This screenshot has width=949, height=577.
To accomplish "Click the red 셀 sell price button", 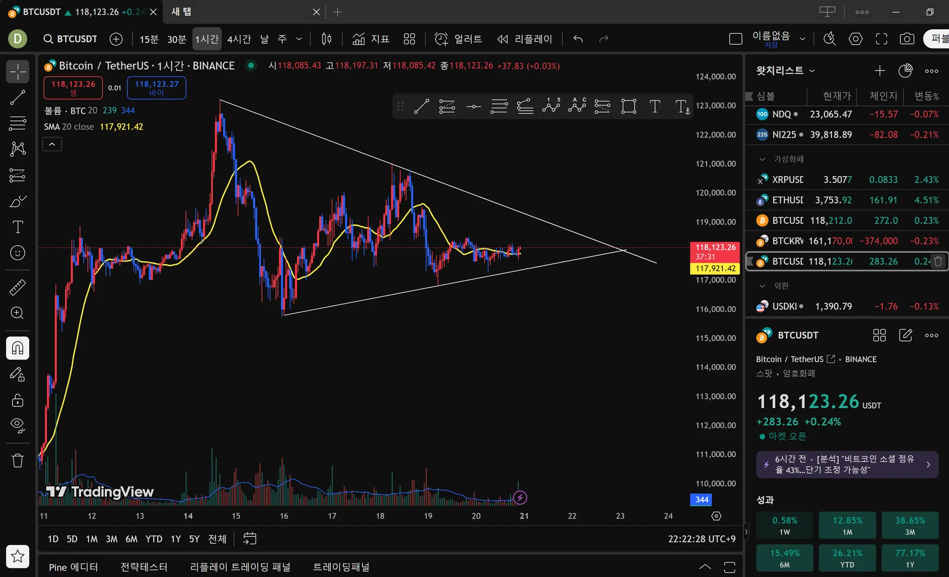I will 73,88.
